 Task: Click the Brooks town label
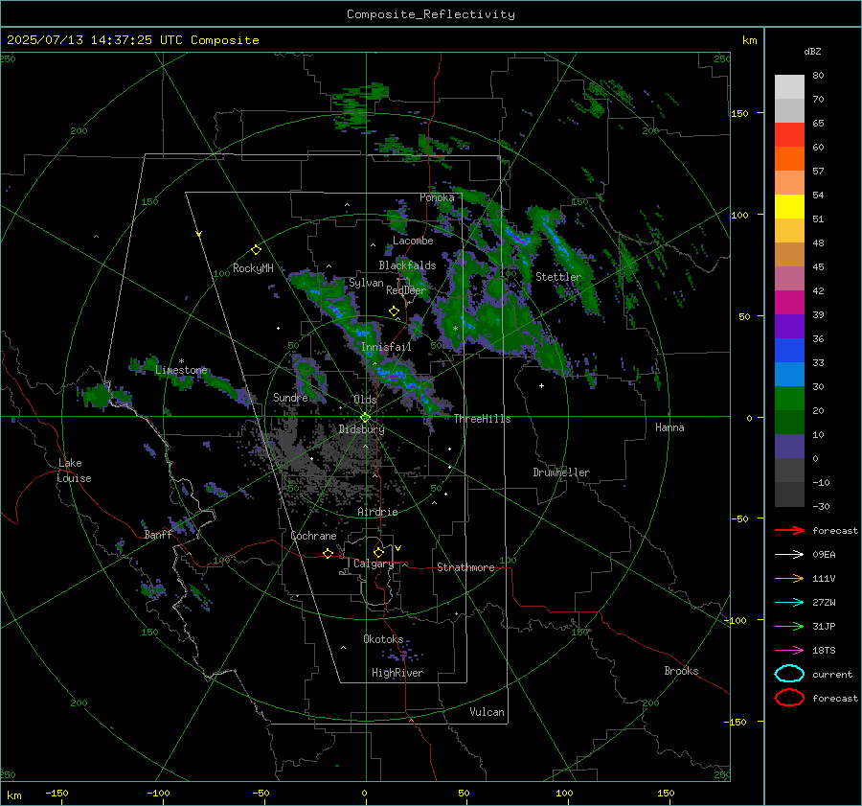681,671
